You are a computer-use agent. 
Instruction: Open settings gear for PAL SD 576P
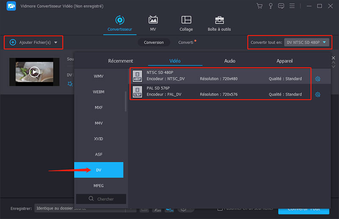tap(317, 94)
